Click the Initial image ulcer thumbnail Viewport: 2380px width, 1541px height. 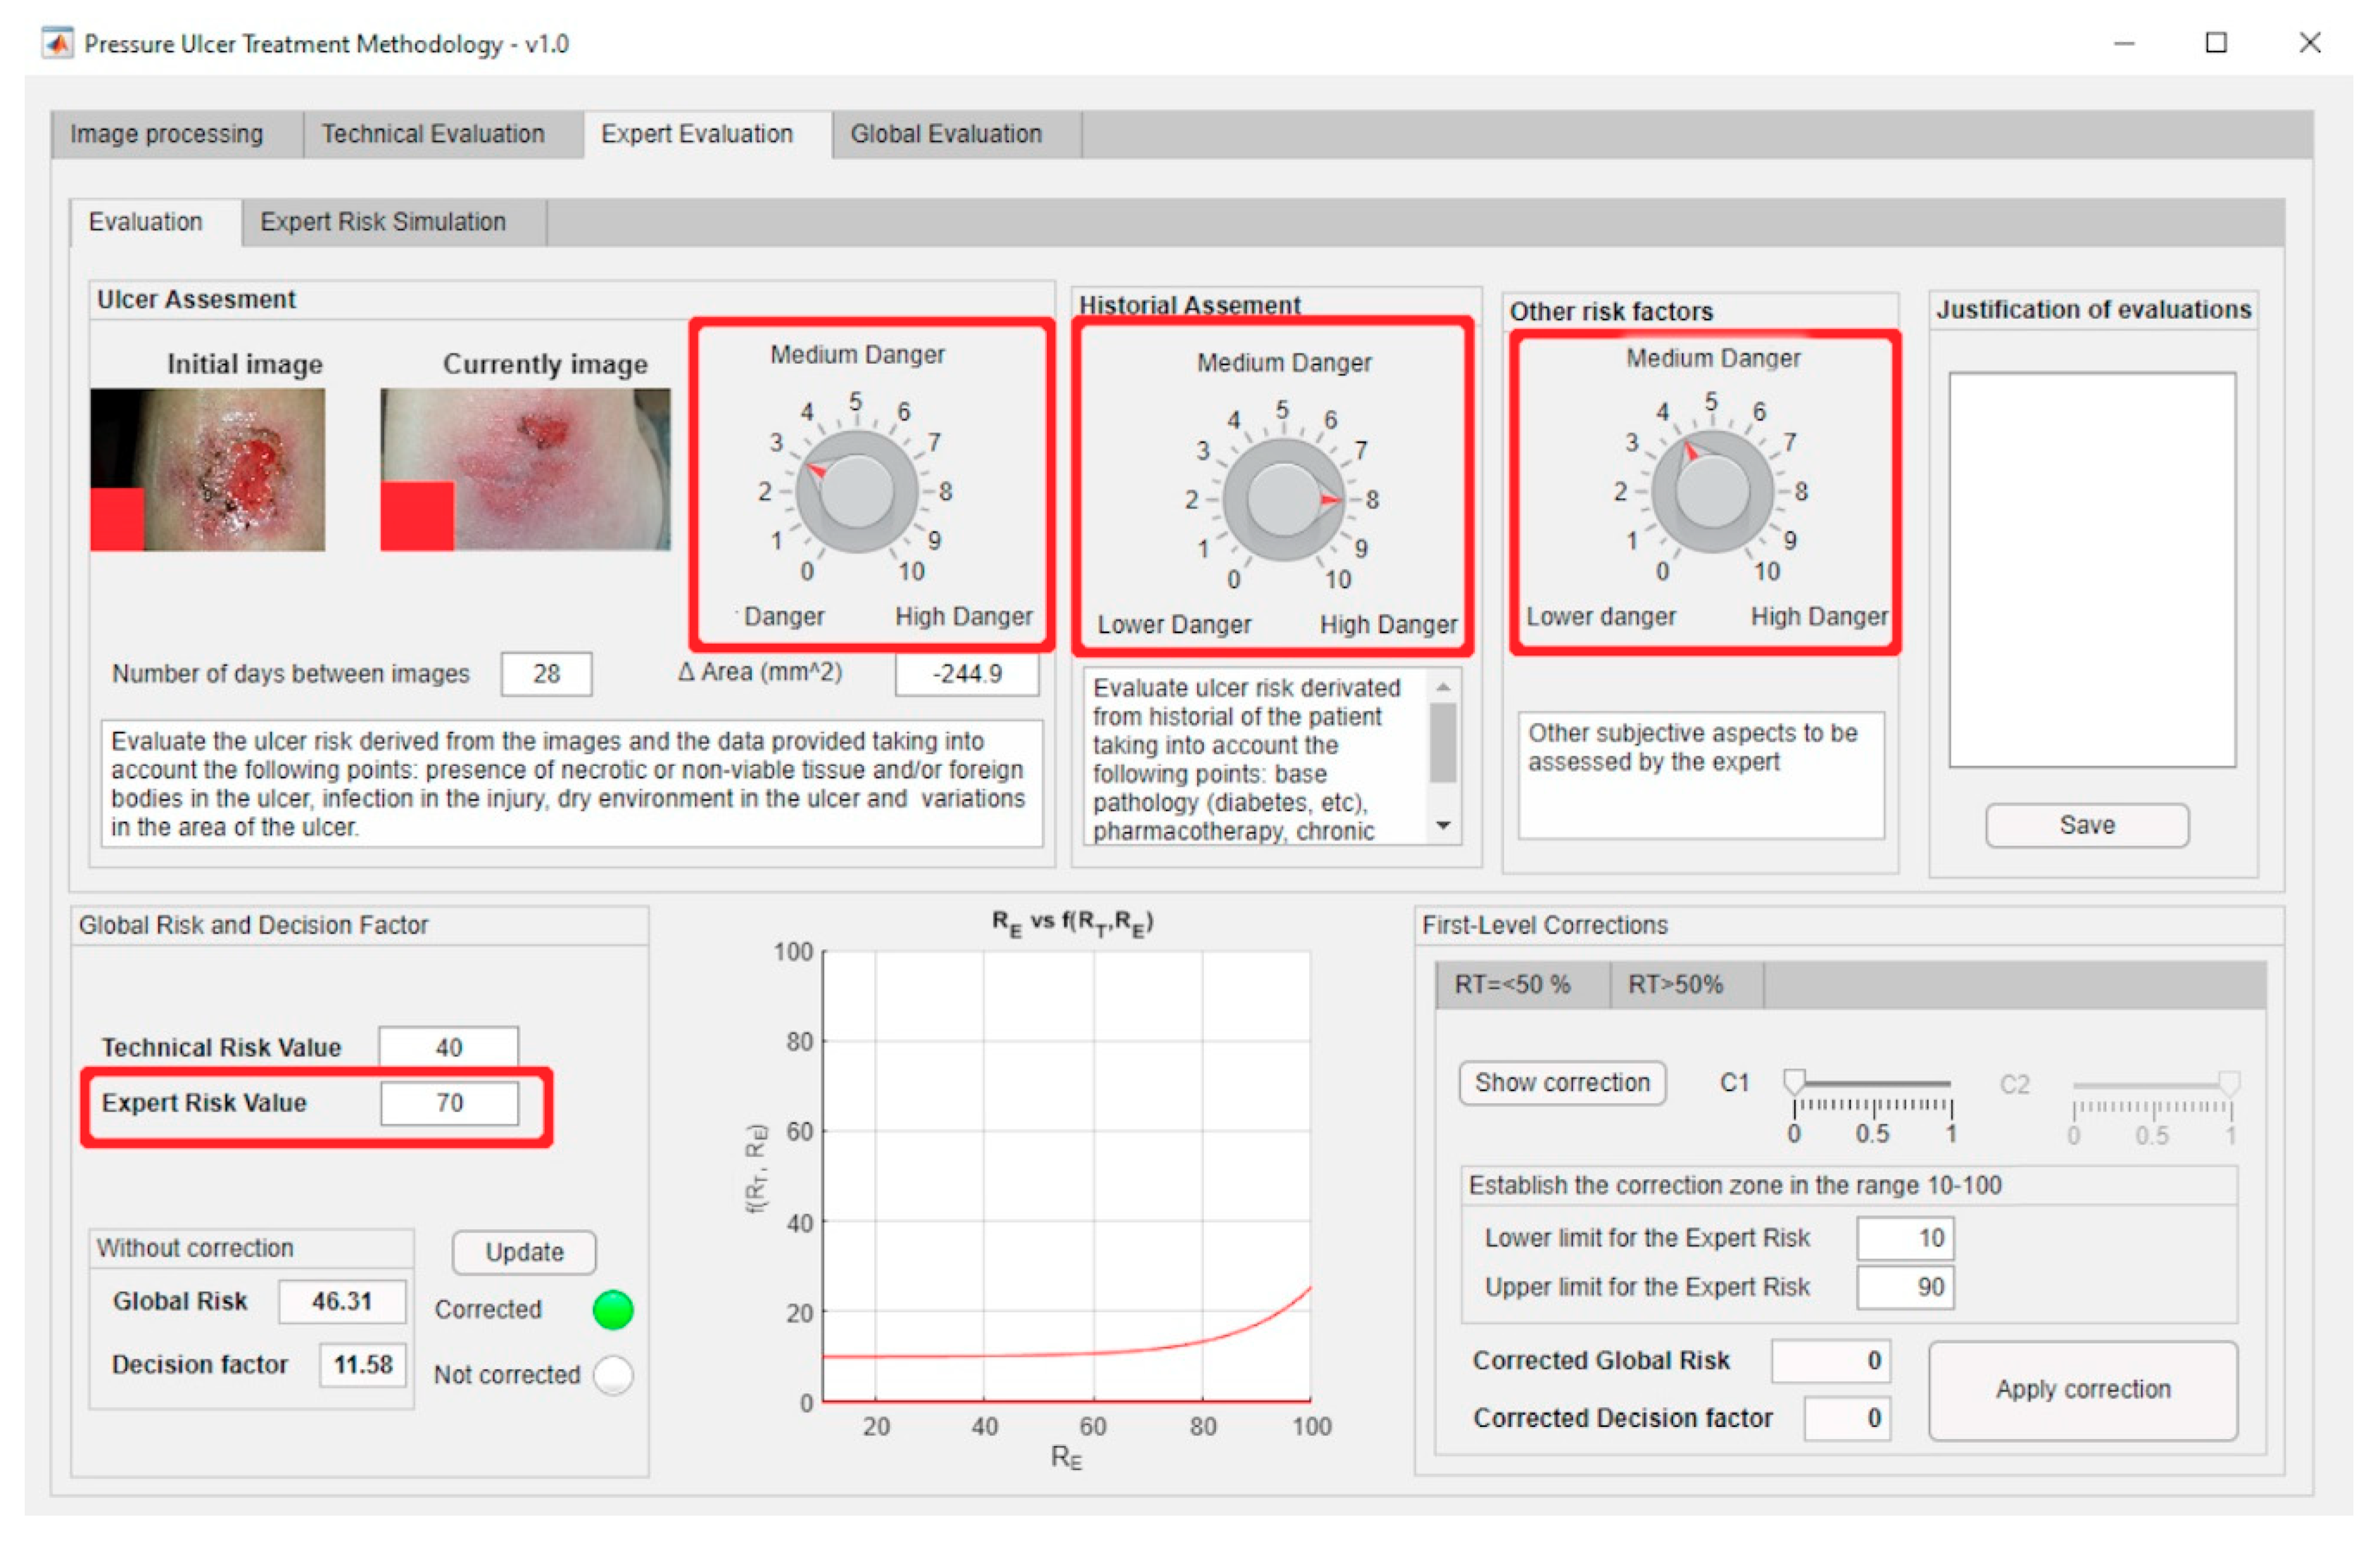208,469
